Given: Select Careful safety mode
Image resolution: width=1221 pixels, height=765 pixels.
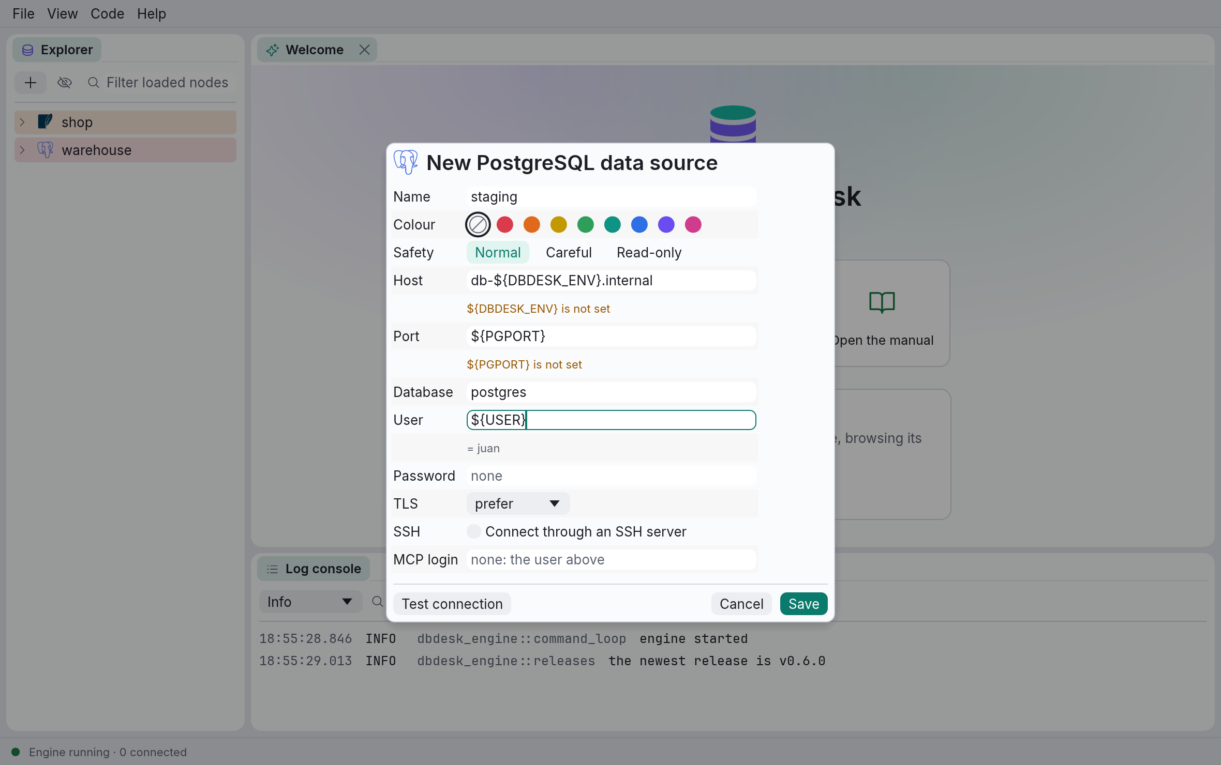Looking at the screenshot, I should click(x=569, y=252).
